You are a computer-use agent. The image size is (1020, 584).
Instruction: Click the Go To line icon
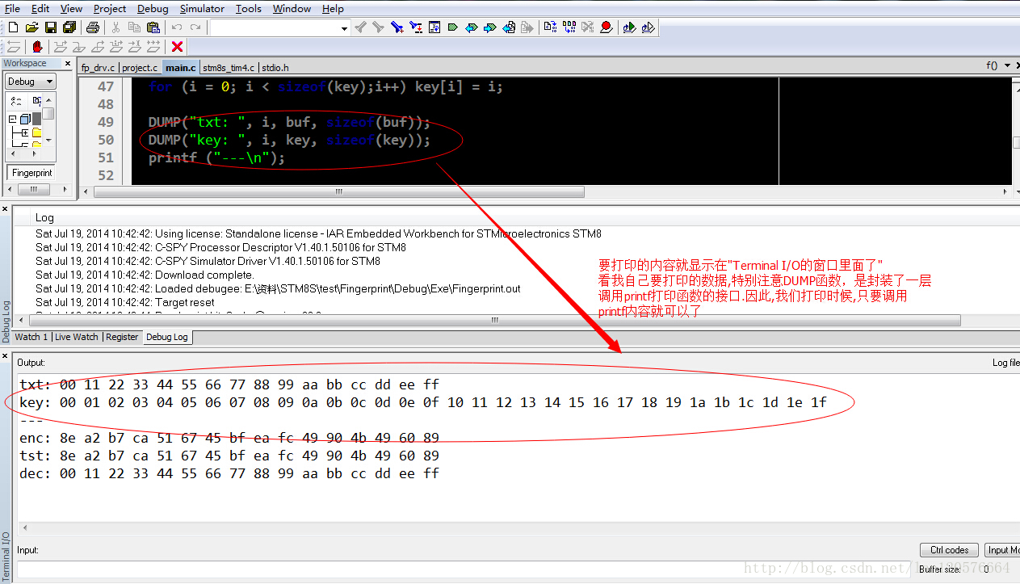click(x=434, y=27)
